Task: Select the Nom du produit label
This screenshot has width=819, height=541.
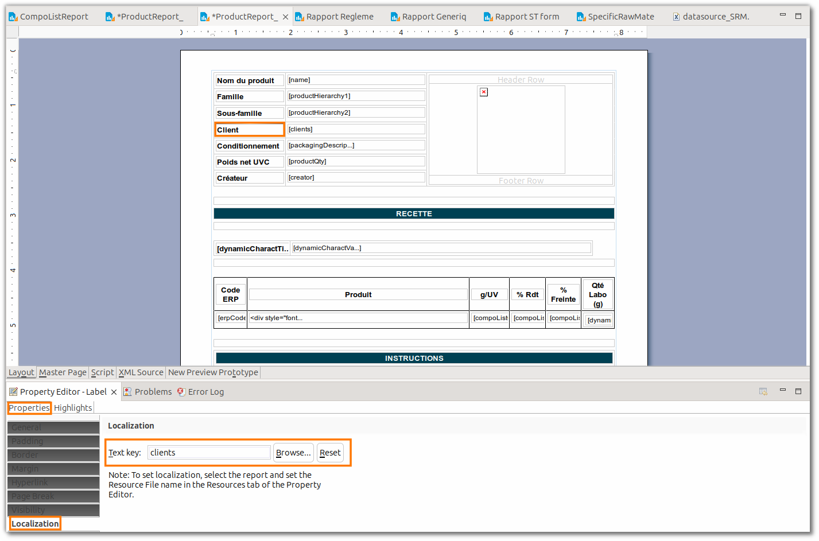Action: coord(250,81)
